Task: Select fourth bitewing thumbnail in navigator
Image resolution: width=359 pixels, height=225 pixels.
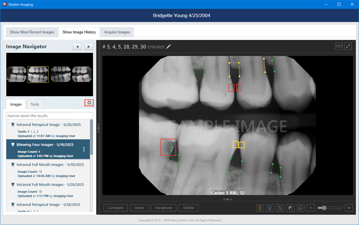Action: pyautogui.click(x=82, y=74)
